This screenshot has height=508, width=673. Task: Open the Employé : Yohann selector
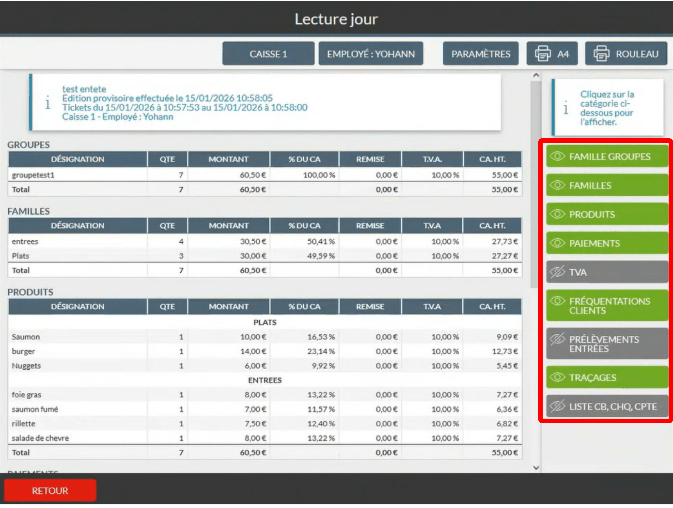point(370,54)
